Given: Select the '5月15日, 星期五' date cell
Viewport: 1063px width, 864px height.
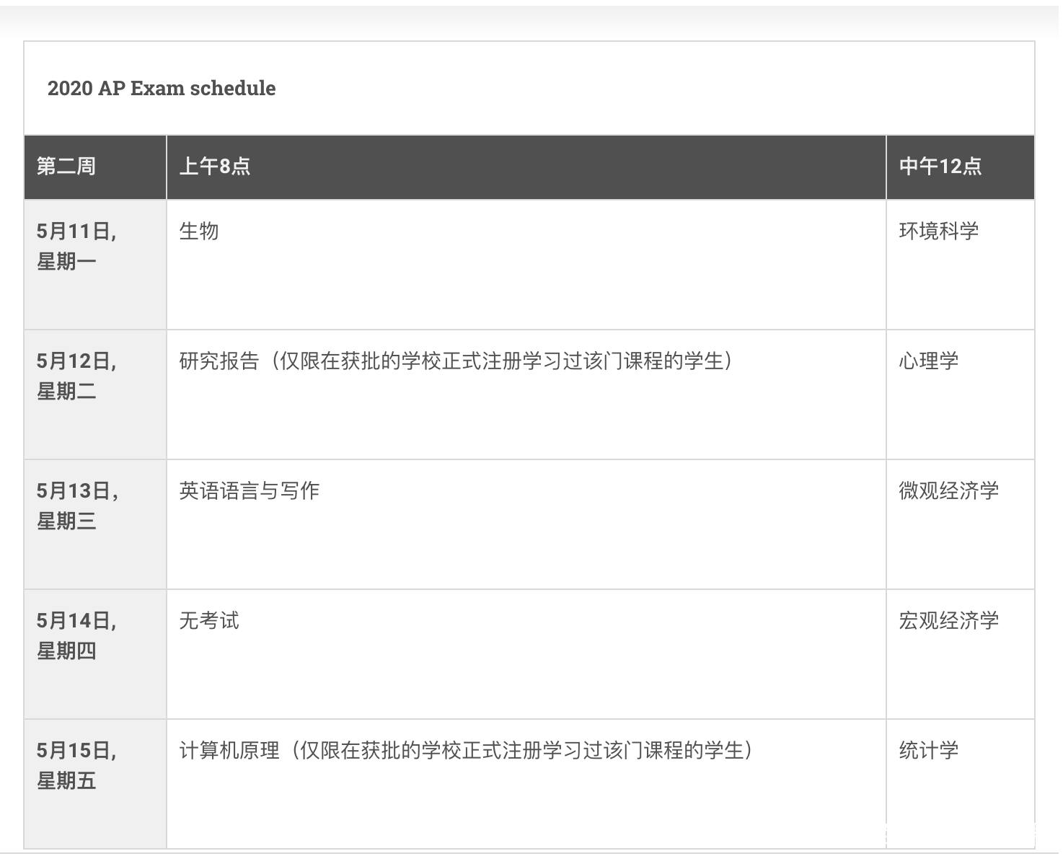Looking at the screenshot, I should 76,765.
